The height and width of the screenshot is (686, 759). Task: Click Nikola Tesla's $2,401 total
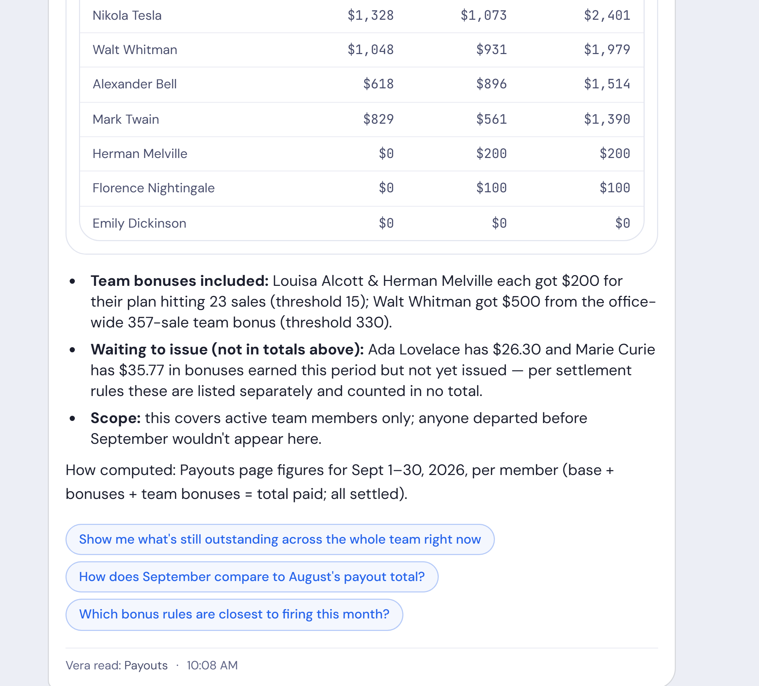click(x=607, y=16)
